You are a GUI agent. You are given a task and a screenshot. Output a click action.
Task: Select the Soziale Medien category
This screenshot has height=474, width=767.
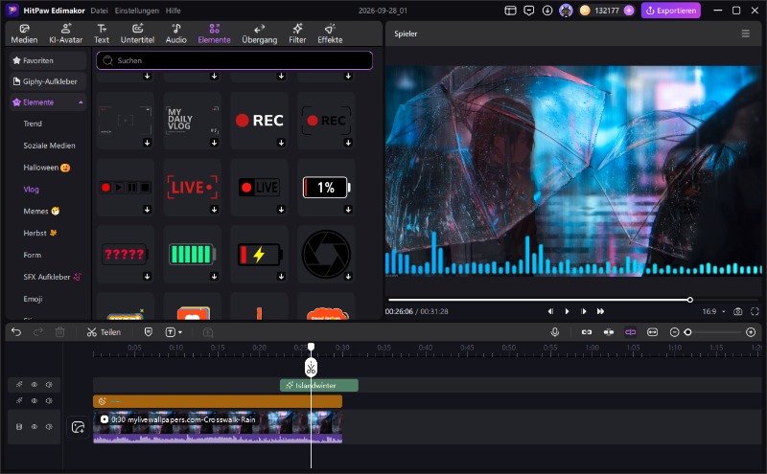(x=49, y=146)
